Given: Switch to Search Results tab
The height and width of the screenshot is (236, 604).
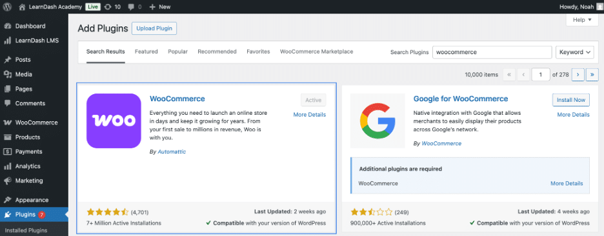Looking at the screenshot, I should pyautogui.click(x=106, y=52).
